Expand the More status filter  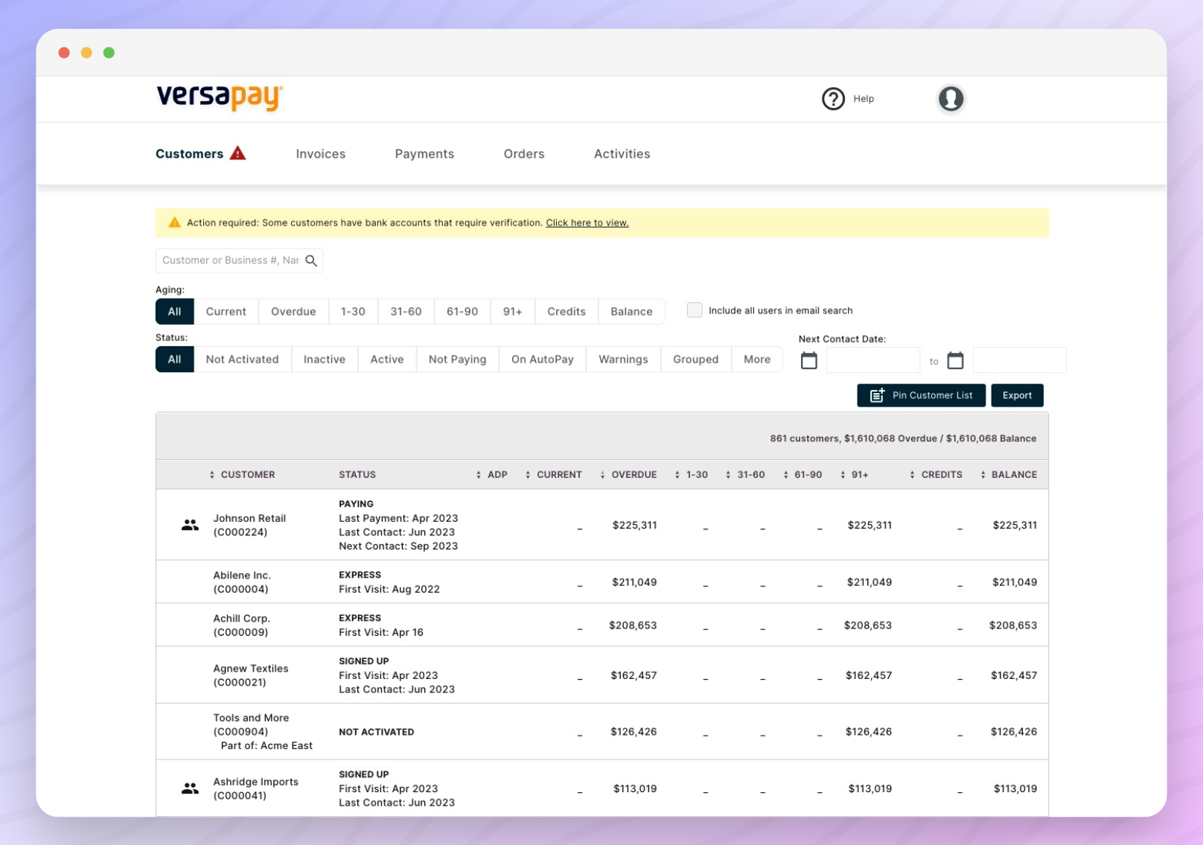point(757,359)
